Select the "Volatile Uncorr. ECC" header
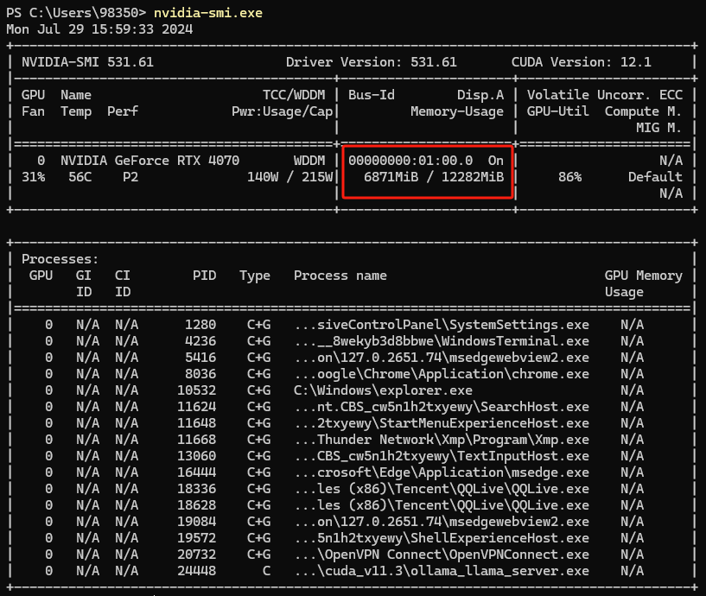 coord(605,95)
